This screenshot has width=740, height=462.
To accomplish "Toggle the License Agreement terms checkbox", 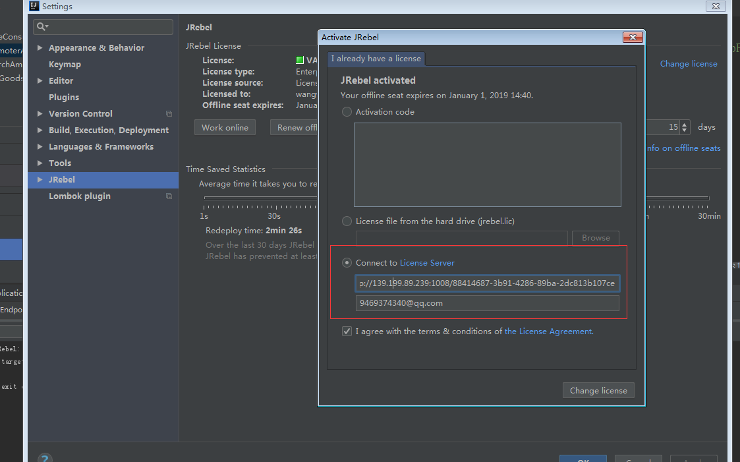I will 347,332.
